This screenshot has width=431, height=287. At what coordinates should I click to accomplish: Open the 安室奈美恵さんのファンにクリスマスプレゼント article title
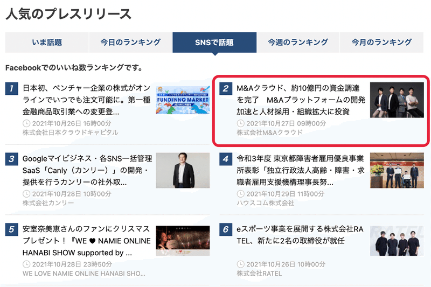click(x=87, y=241)
